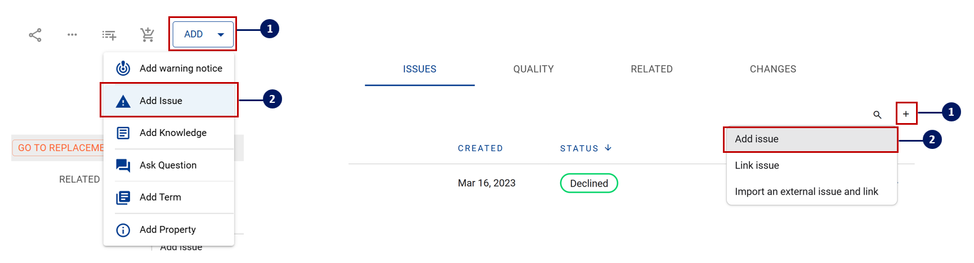This screenshot has width=974, height=263.
Task: Click the Declined status badge
Action: point(589,183)
